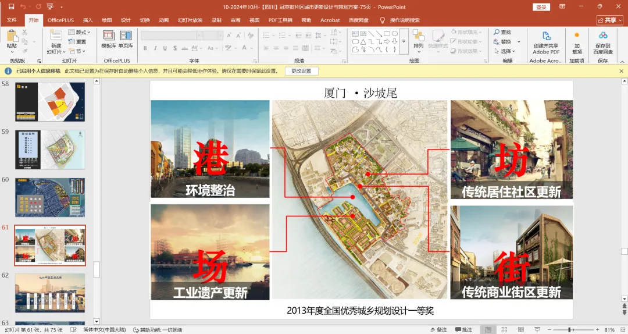Toggle strikethrough formatting

click(185, 48)
